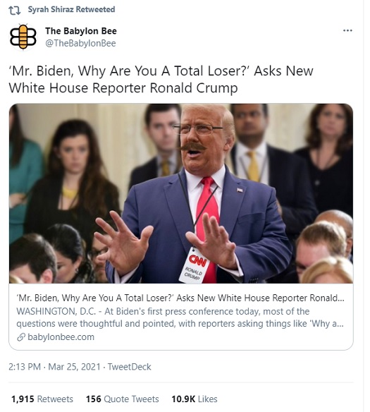The image size is (370, 412).
Task: Click the CNN Ronald Crump press badge
Action: tap(193, 266)
